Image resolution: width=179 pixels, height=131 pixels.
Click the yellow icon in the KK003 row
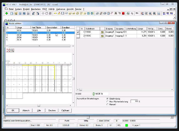[102, 32]
